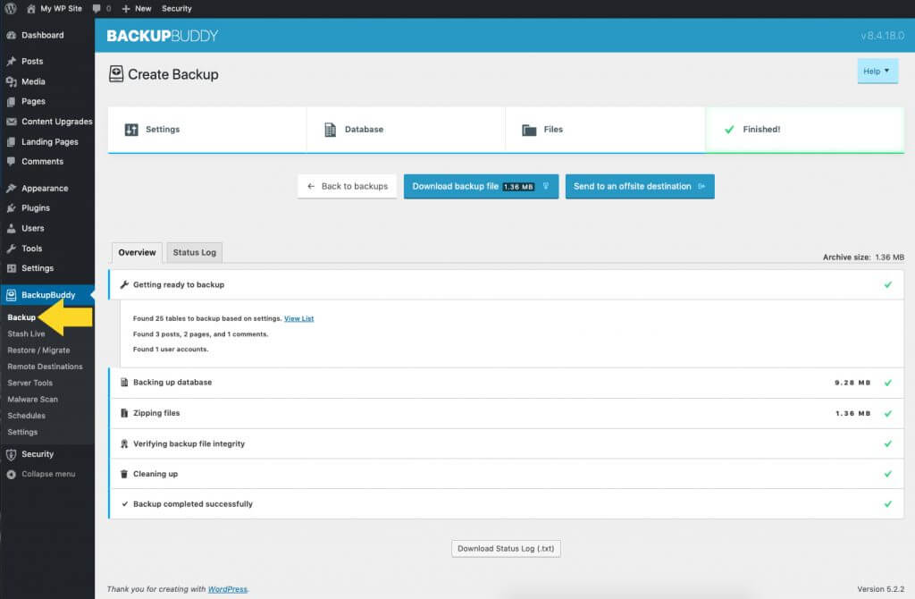This screenshot has height=599, width=915.
Task: Follow the WordPress footer link
Action: point(228,589)
